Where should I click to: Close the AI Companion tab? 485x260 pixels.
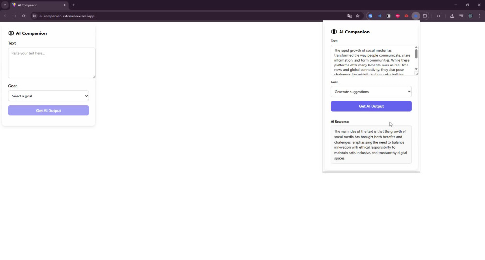65,5
